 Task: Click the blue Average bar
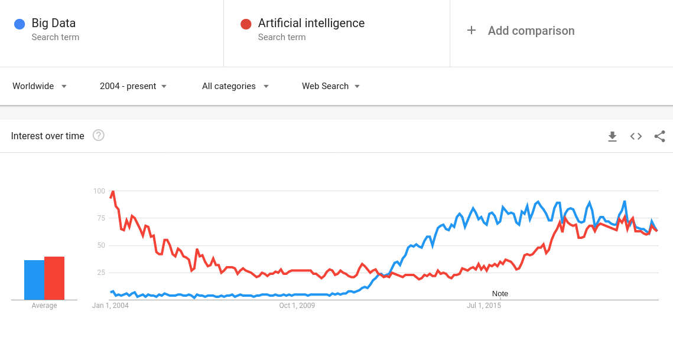(x=34, y=280)
